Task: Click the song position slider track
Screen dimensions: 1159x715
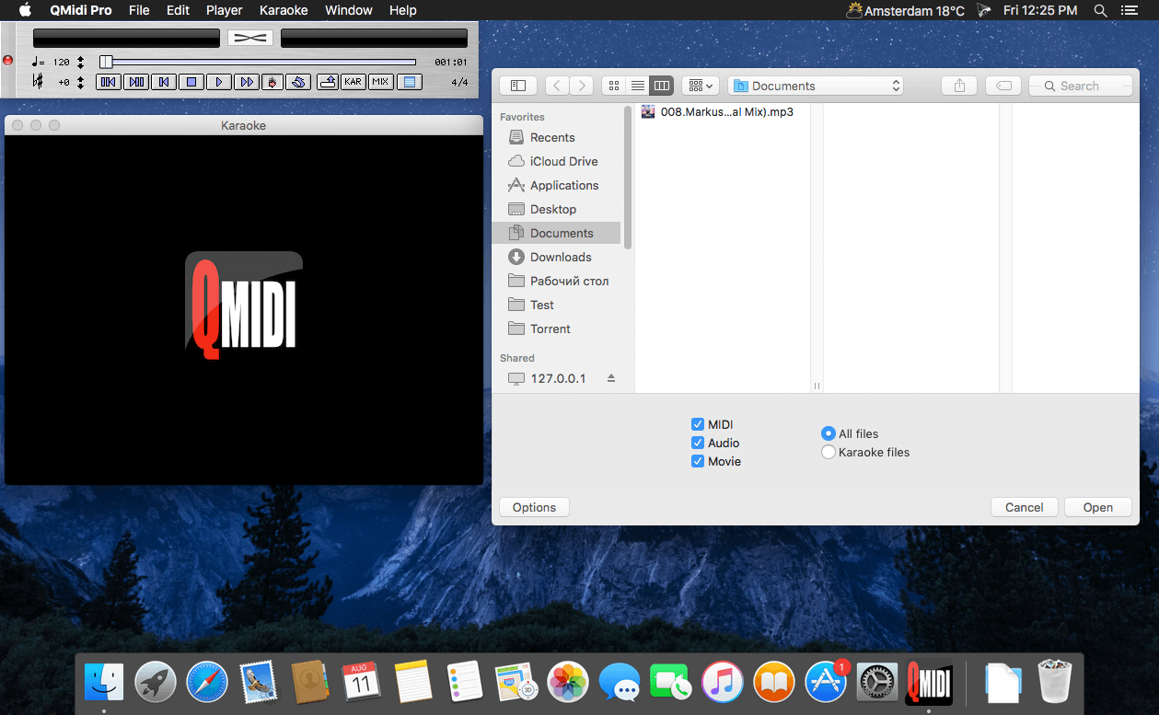Action: 258,62
